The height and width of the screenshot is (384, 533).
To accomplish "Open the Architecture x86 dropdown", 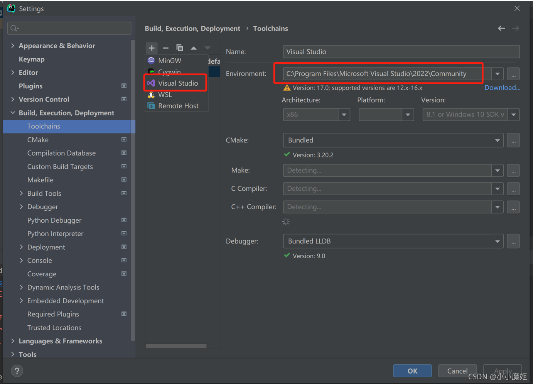I will click(x=344, y=114).
